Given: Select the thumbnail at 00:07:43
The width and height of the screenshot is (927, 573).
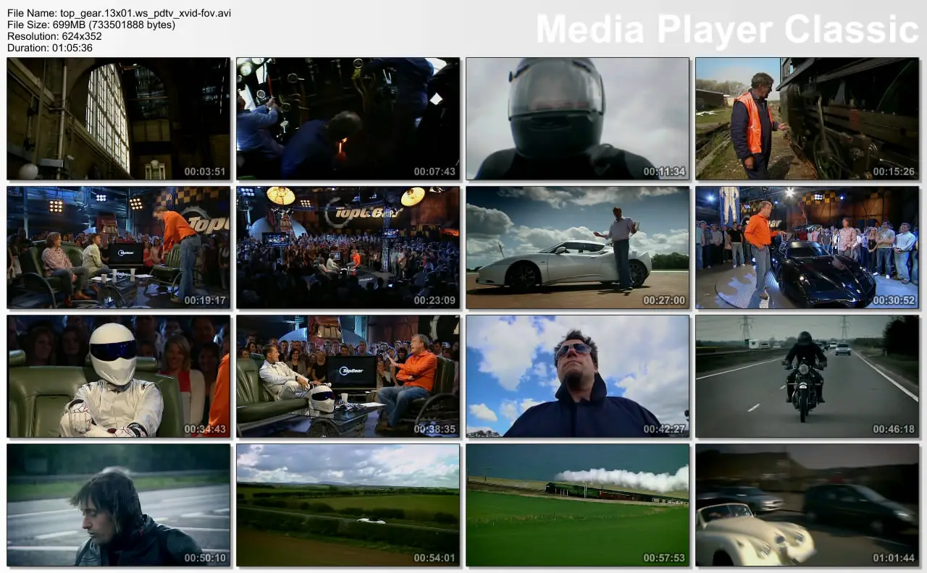Looking at the screenshot, I should tap(348, 119).
